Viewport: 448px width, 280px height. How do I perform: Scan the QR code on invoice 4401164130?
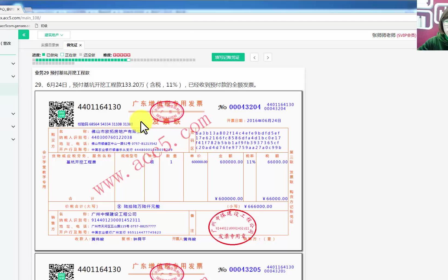(x=61, y=114)
